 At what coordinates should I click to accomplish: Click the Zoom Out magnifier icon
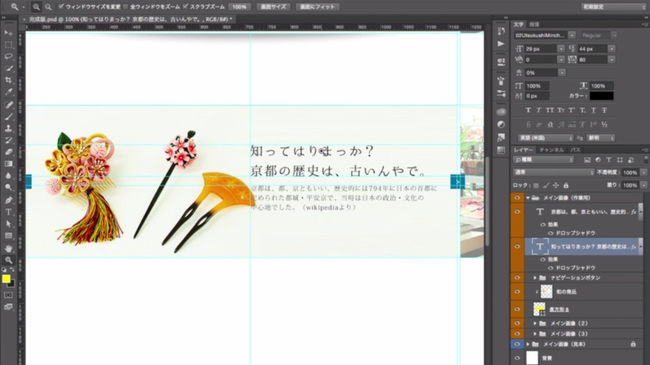[48, 7]
